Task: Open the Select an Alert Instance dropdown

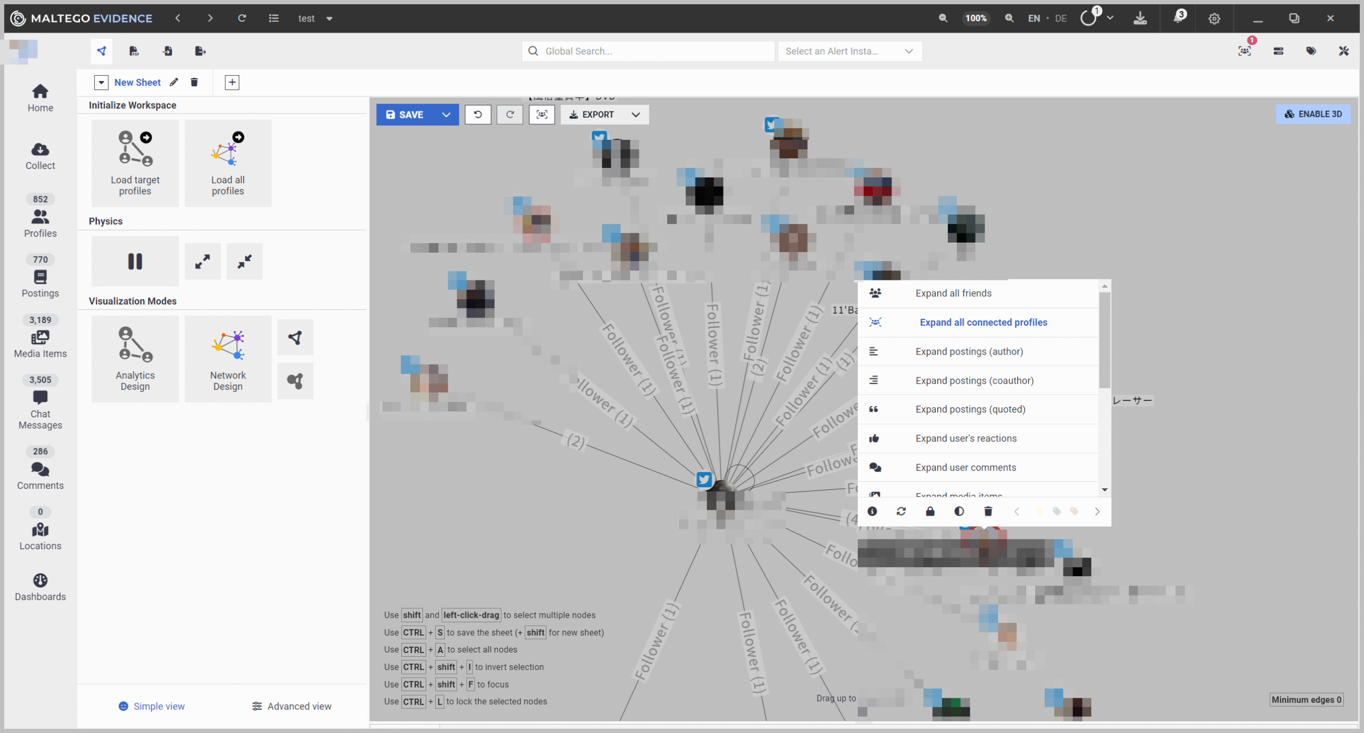Action: click(x=850, y=51)
